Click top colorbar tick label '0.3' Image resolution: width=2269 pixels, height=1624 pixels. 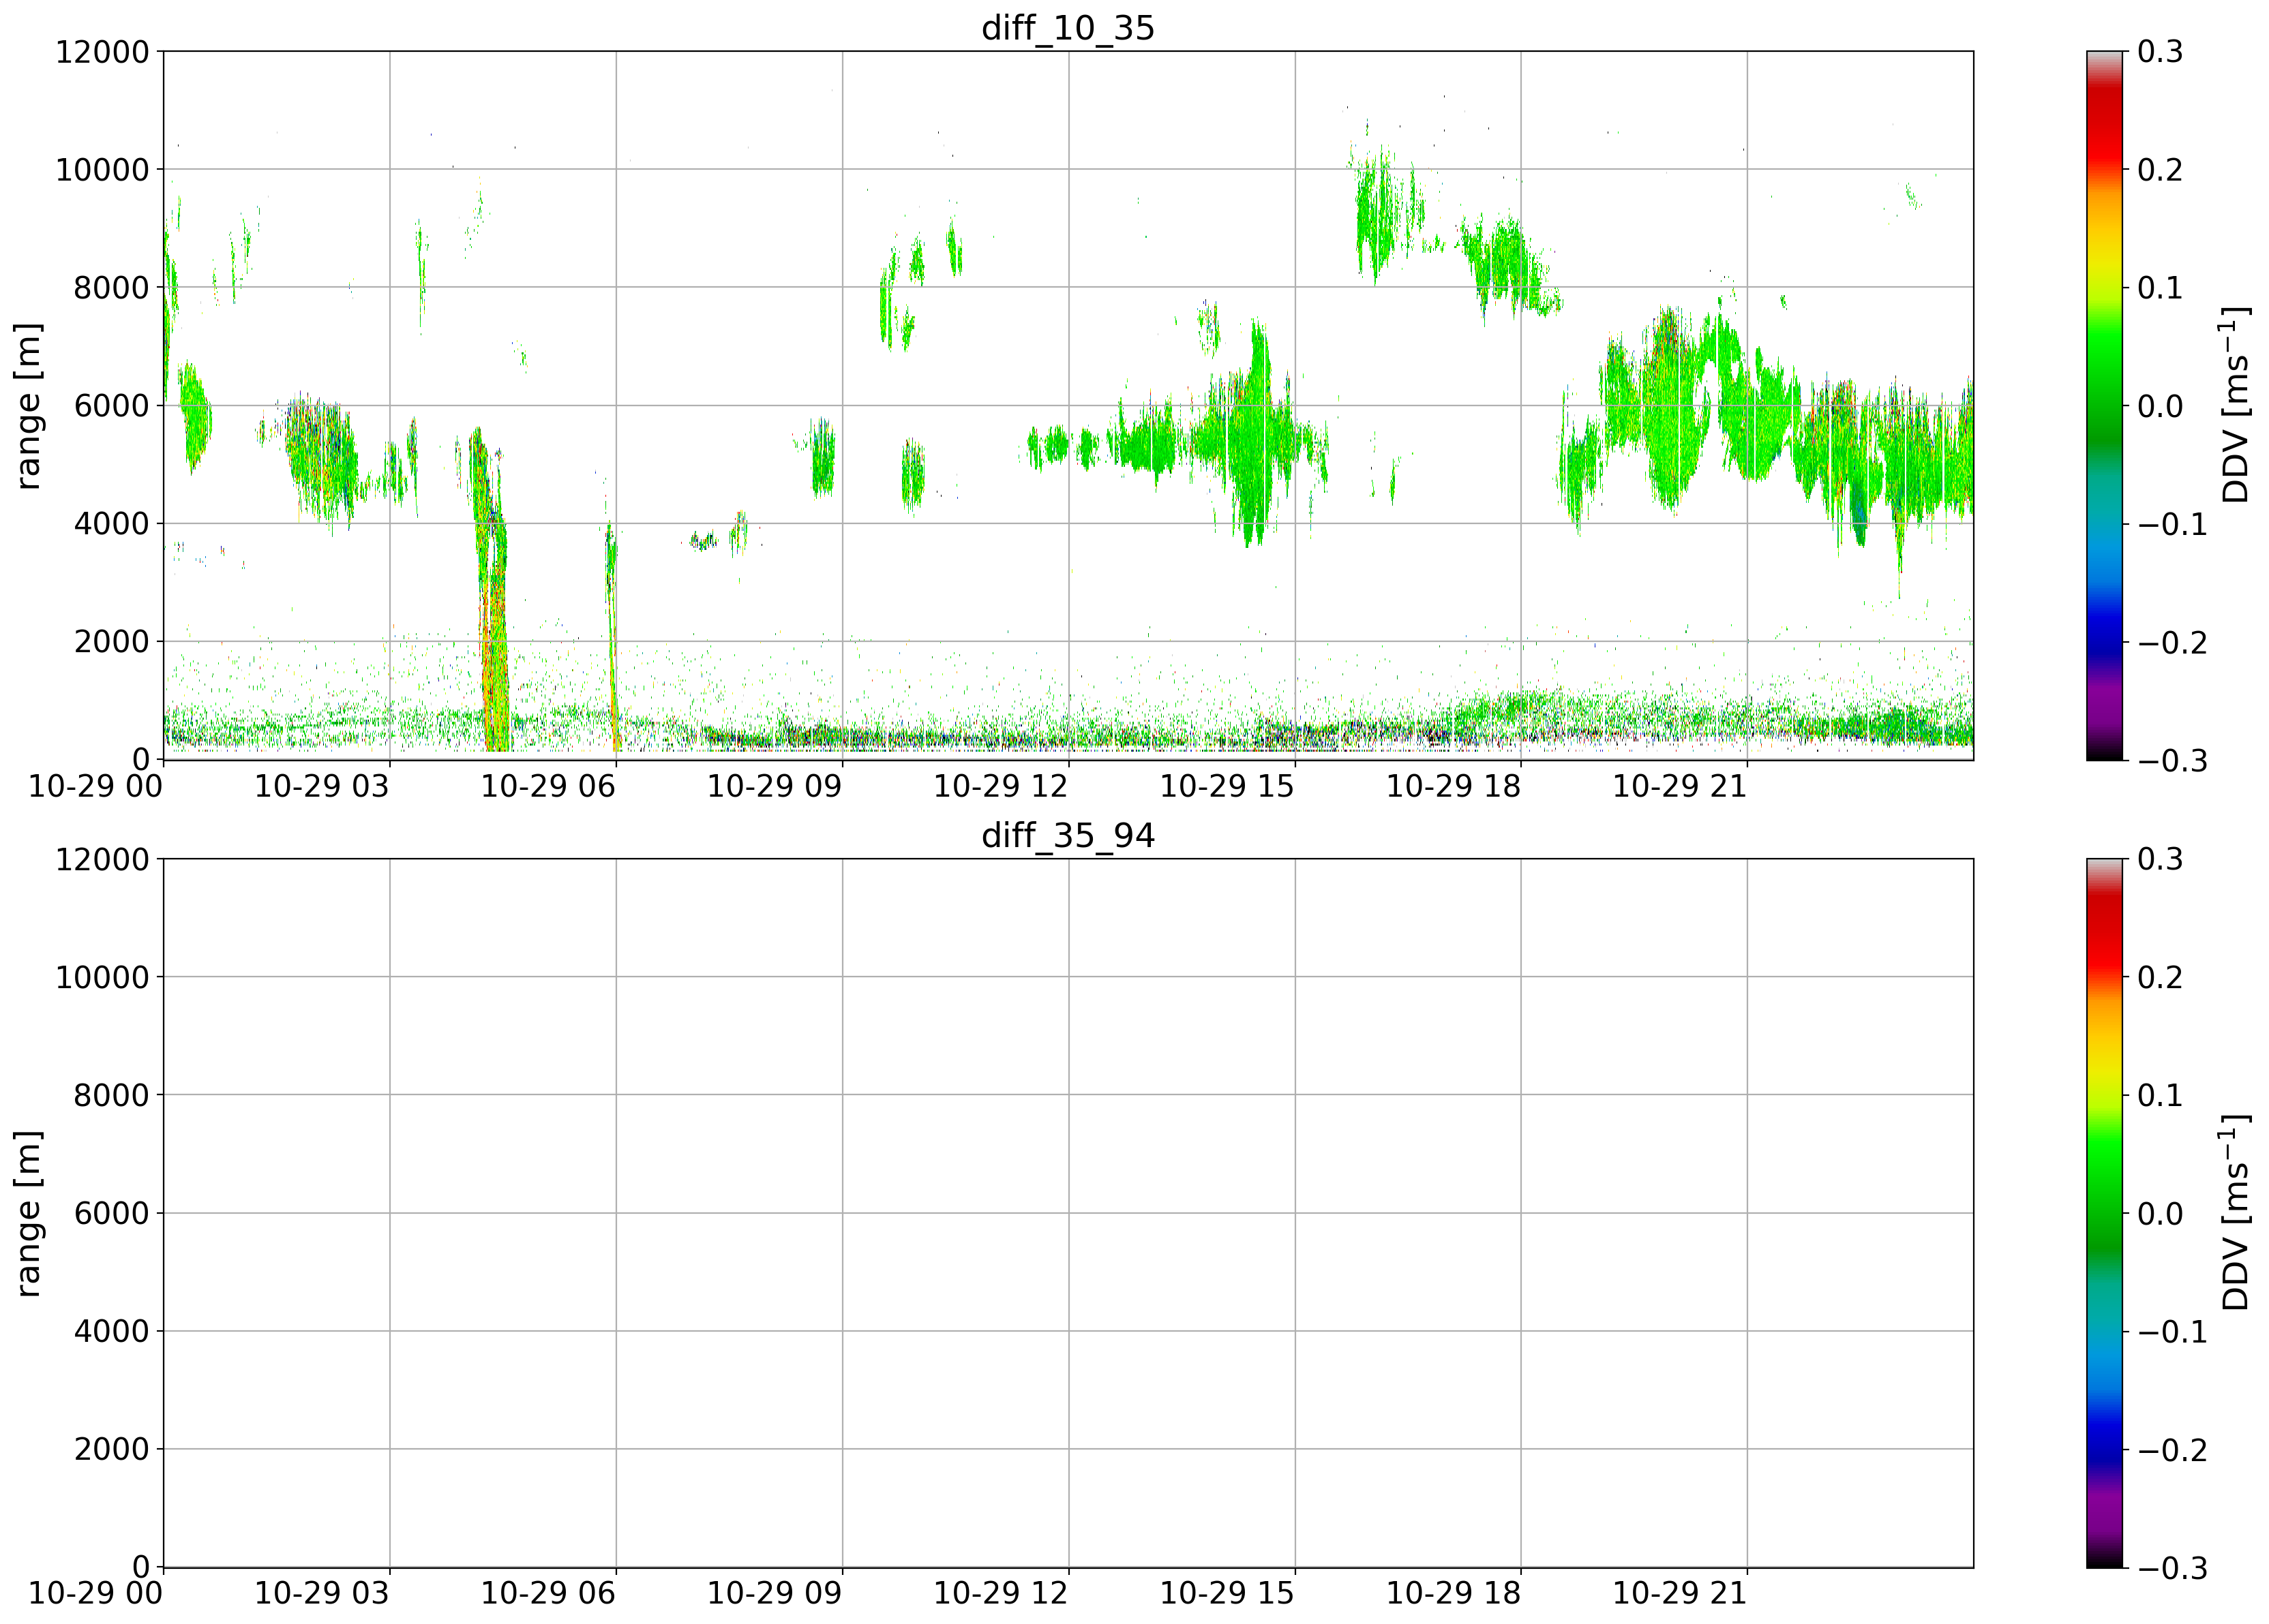click(x=2160, y=52)
